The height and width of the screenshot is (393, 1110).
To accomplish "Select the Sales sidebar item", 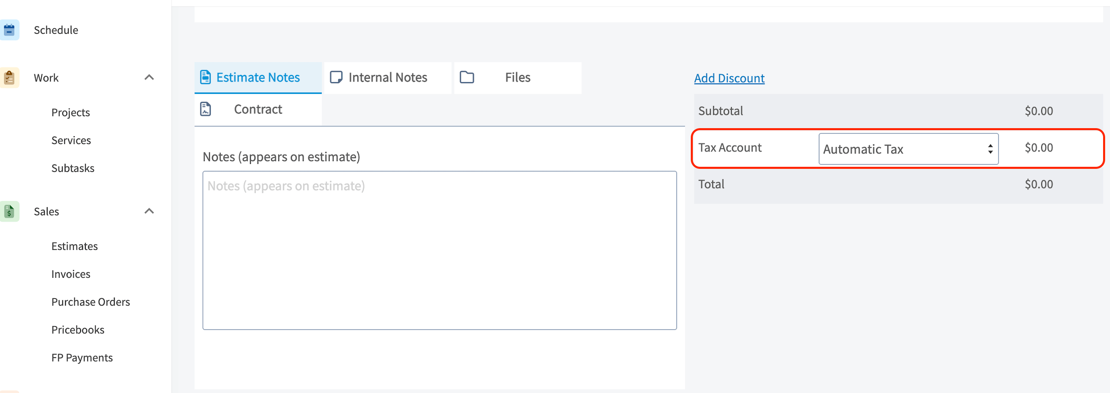I will point(46,212).
